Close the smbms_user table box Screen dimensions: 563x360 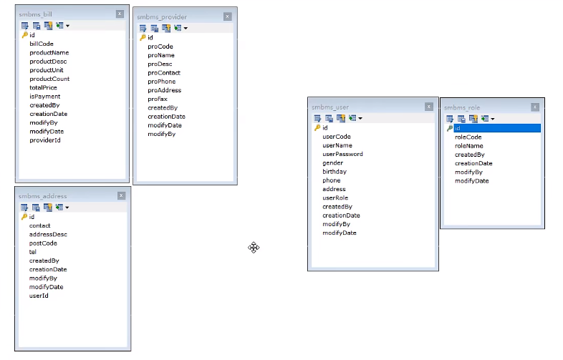tap(429, 107)
